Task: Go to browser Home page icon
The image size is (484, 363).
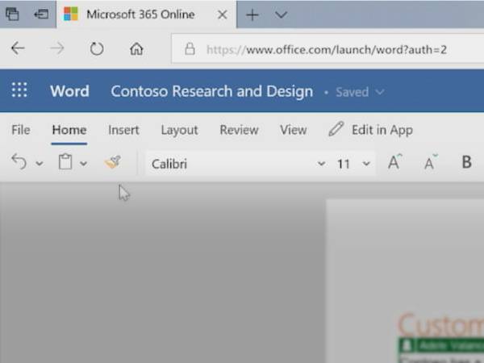Action: (136, 48)
